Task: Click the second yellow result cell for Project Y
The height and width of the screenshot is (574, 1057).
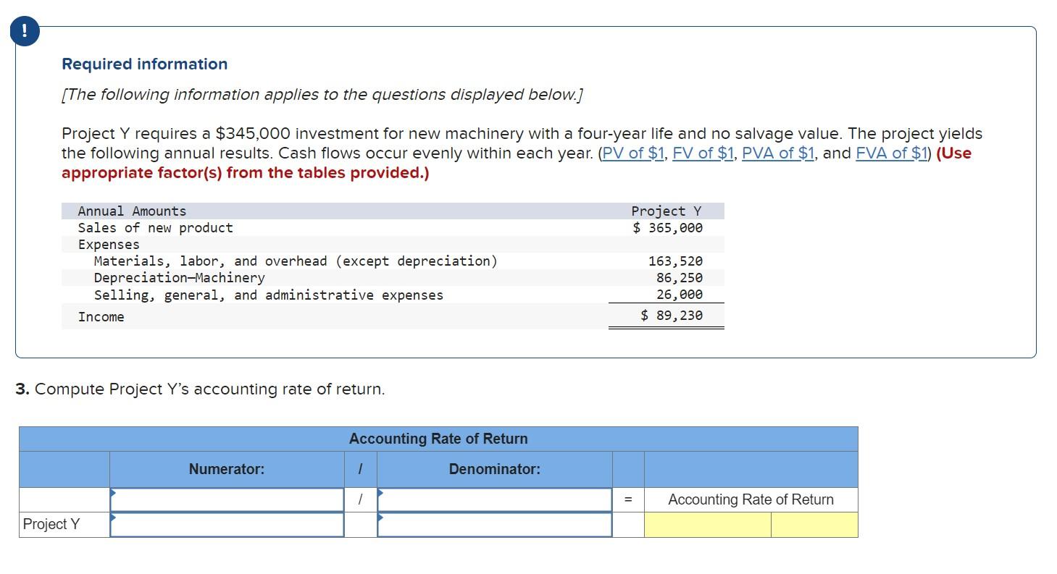Action: 814,525
